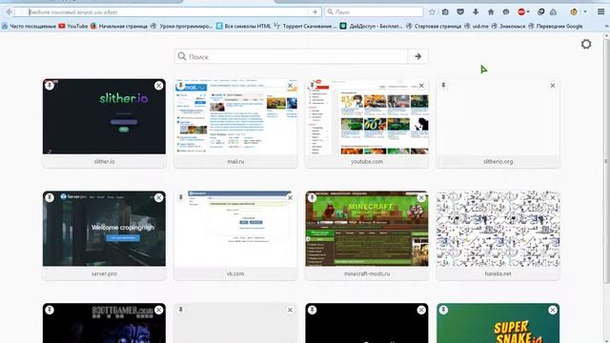Viewport: 610px width, 343px height.
Task: Open the Торрент Скачивание bookmark
Action: (305, 26)
